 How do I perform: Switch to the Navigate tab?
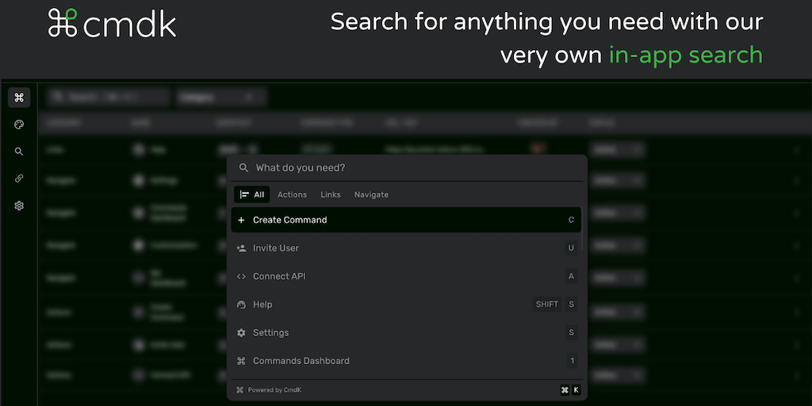coord(371,195)
